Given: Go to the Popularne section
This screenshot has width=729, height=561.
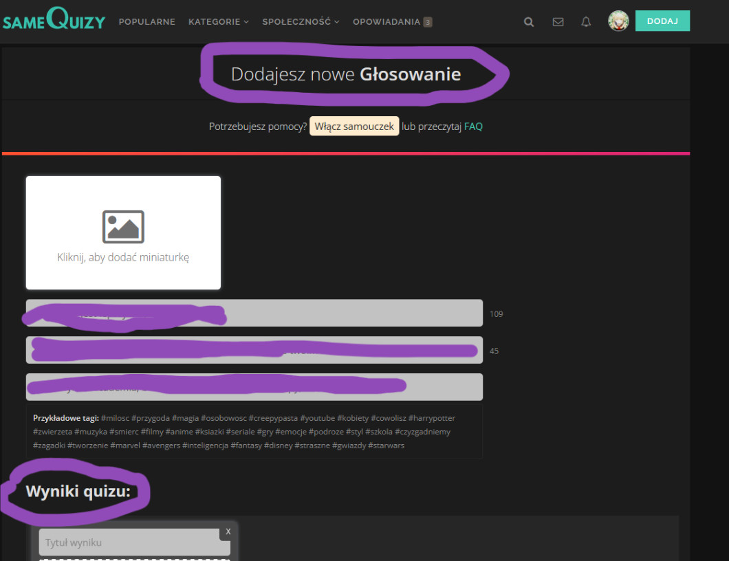Looking at the screenshot, I should 146,22.
